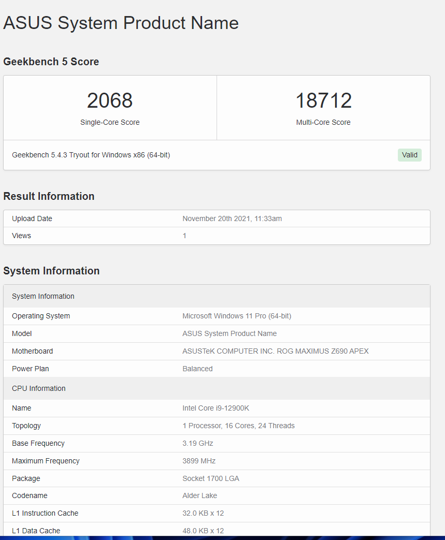Click the page title "ASUS System Product Name"
This screenshot has height=540, width=445.
121,23
